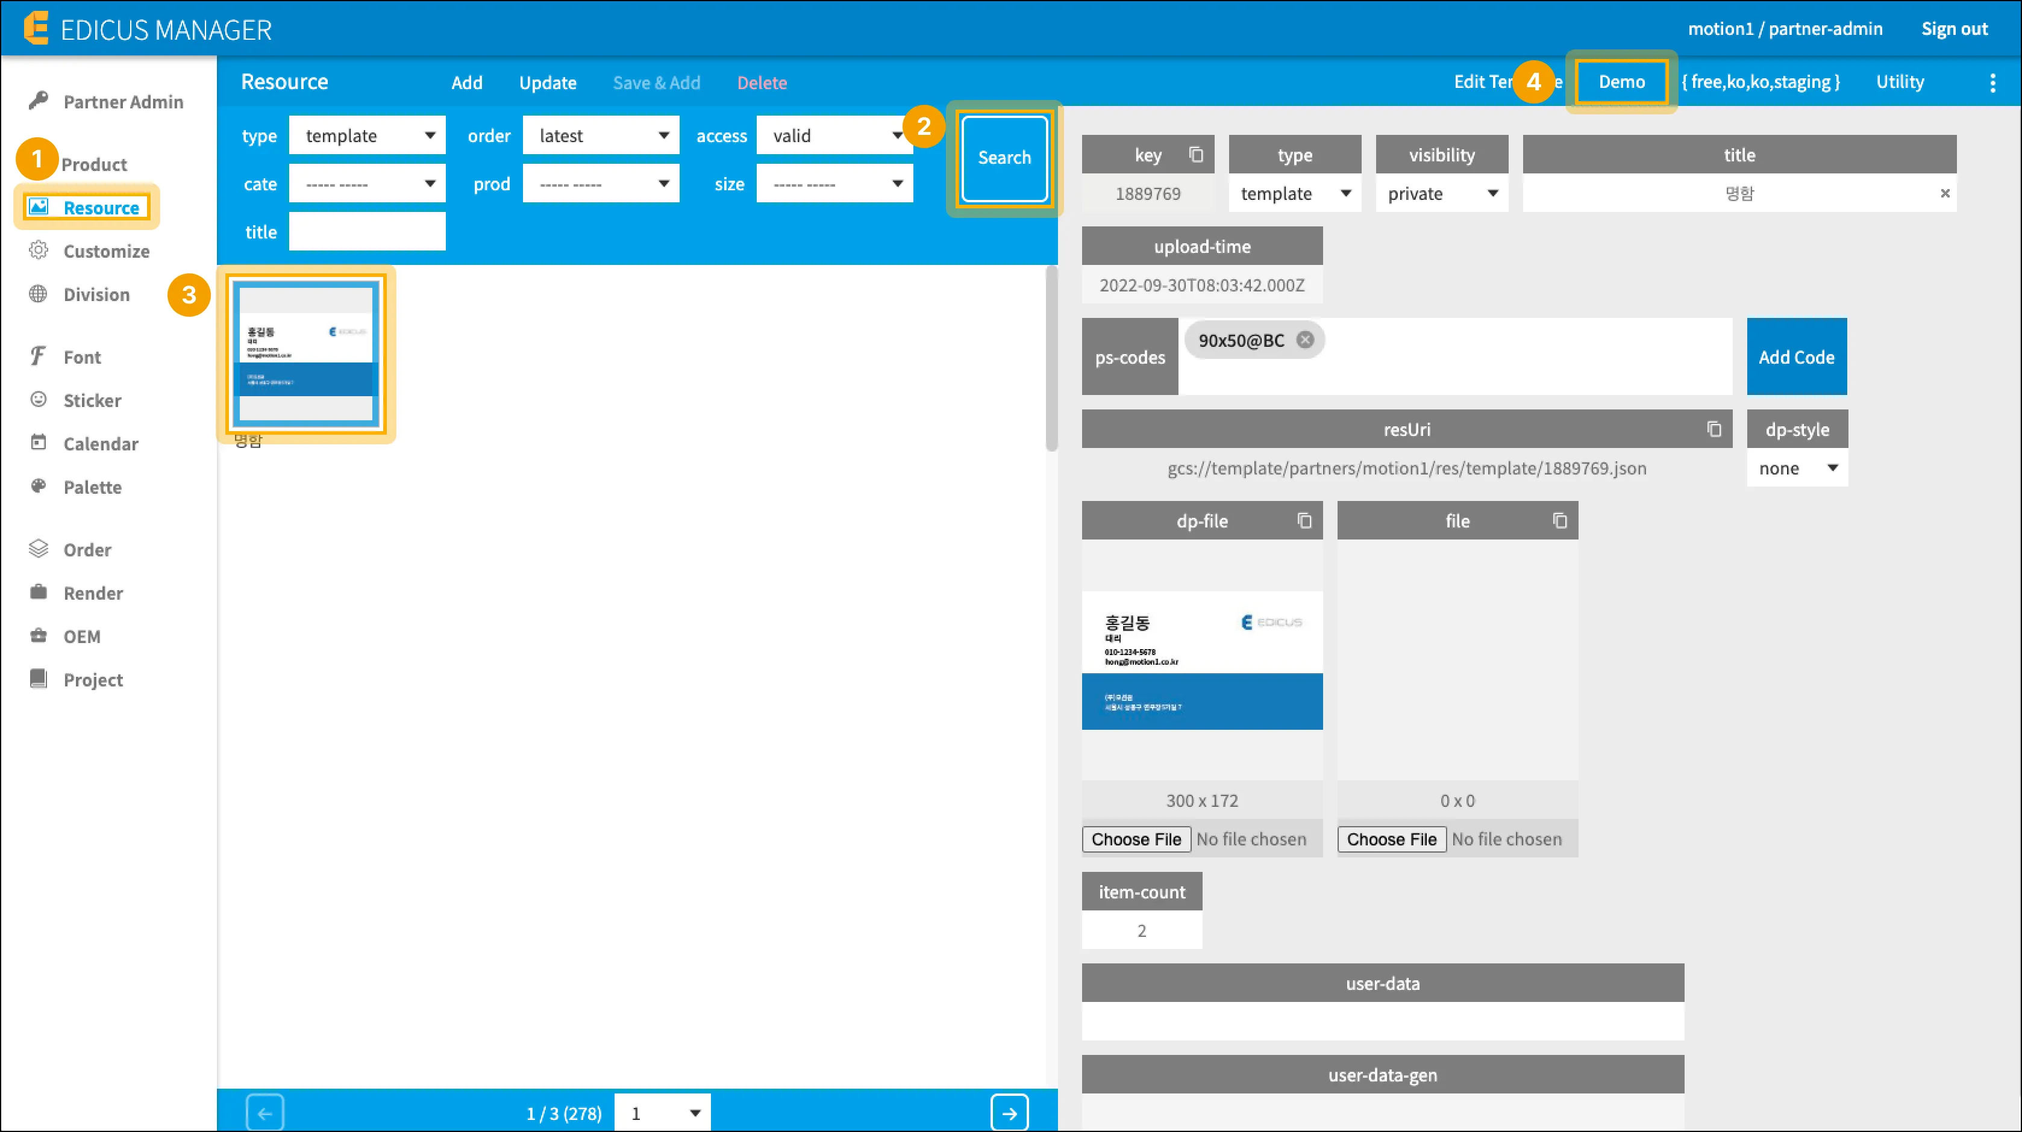The width and height of the screenshot is (2022, 1132).
Task: Open the order latest dropdown
Action: [601, 135]
